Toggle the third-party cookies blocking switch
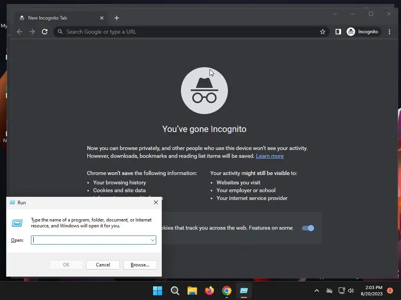The width and height of the screenshot is (401, 300). pyautogui.click(x=308, y=228)
